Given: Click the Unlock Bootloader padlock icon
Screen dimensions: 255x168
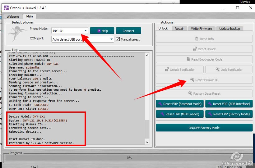Looking at the screenshot, I should pos(167,69).
